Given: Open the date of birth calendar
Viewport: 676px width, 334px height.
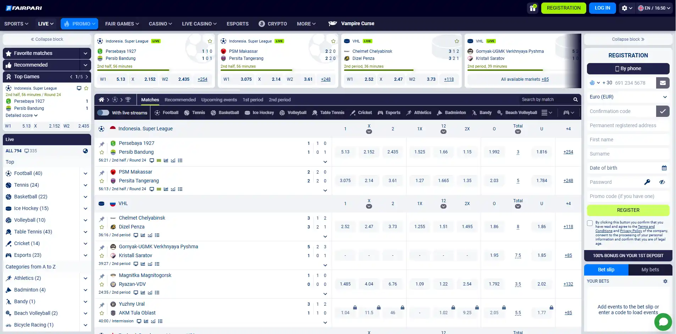Looking at the screenshot, I should 664,168.
